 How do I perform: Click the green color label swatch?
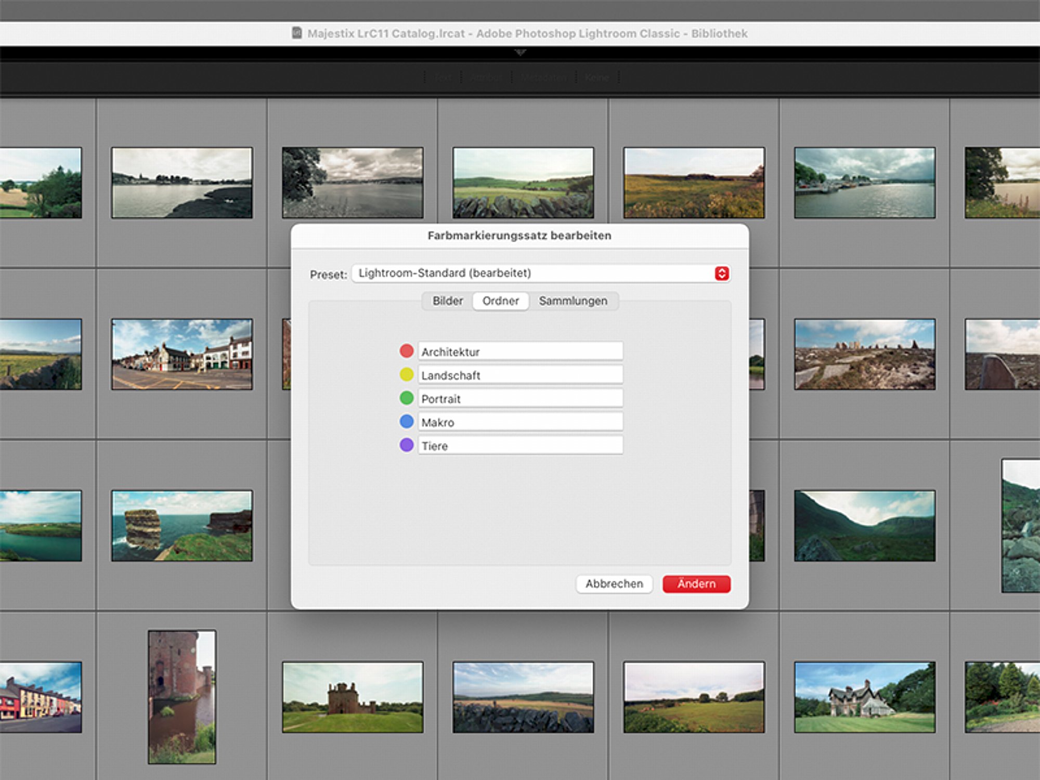[x=407, y=398]
